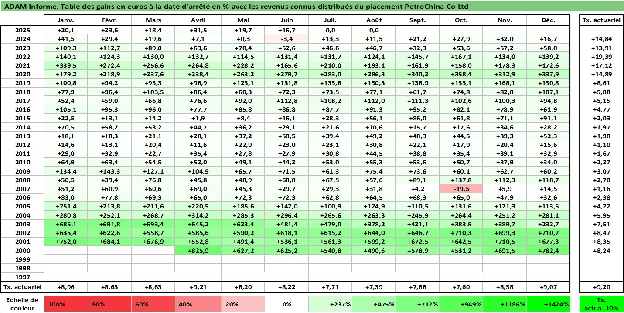This screenshot has height=313, width=624.
Task: Click the +19,39 actuarial rate for 2022
Action: pyautogui.click(x=601, y=57)
